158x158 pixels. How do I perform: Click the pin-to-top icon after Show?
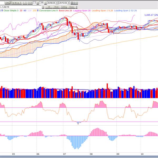pos(77,7)
